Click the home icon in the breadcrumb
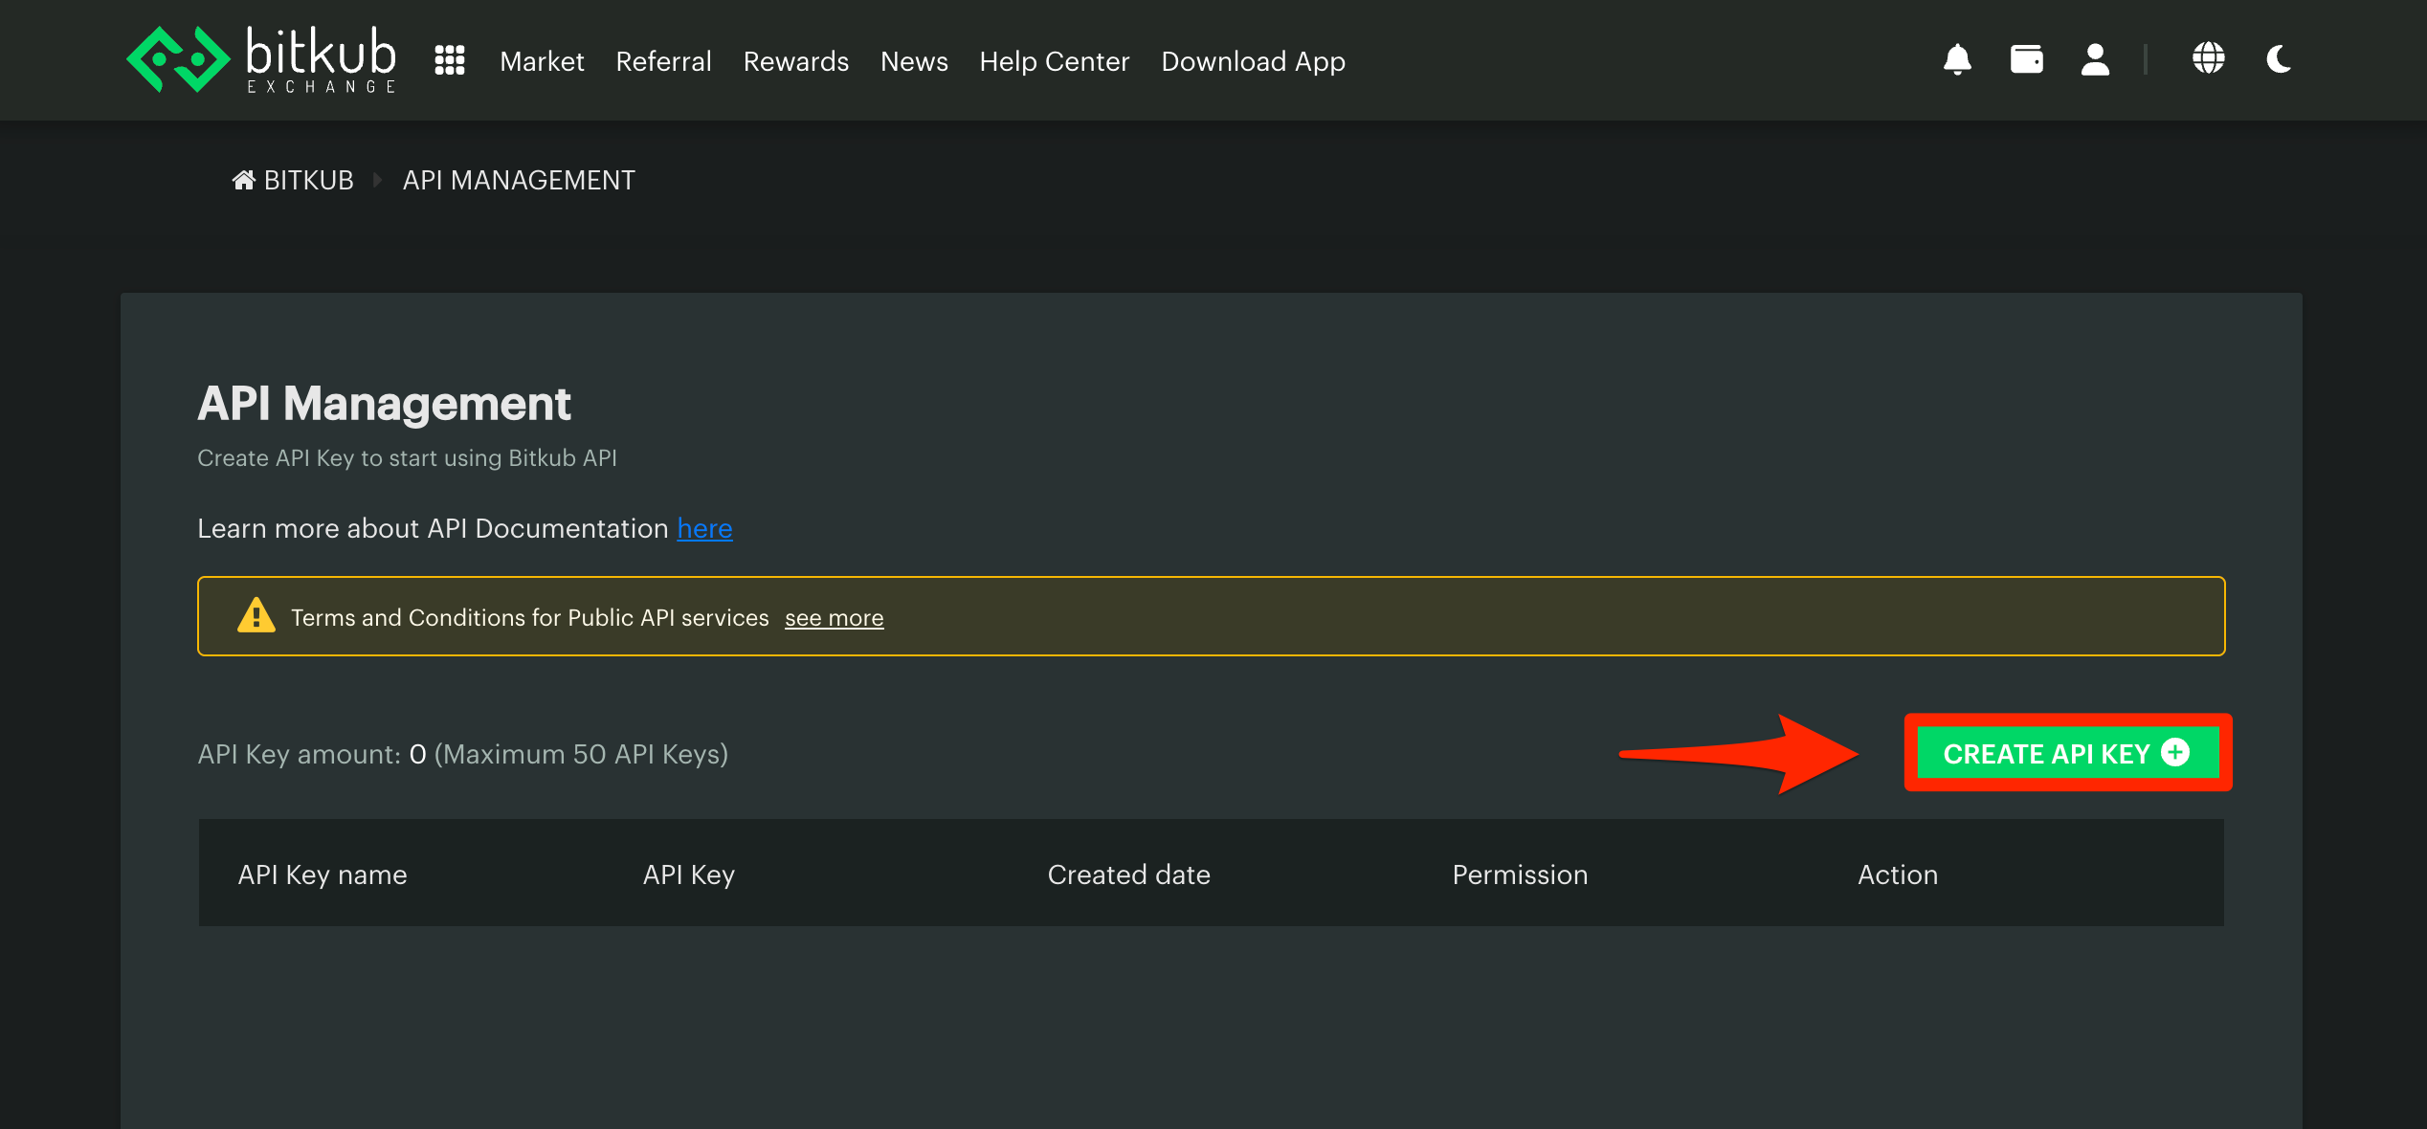The image size is (2427, 1129). (243, 180)
